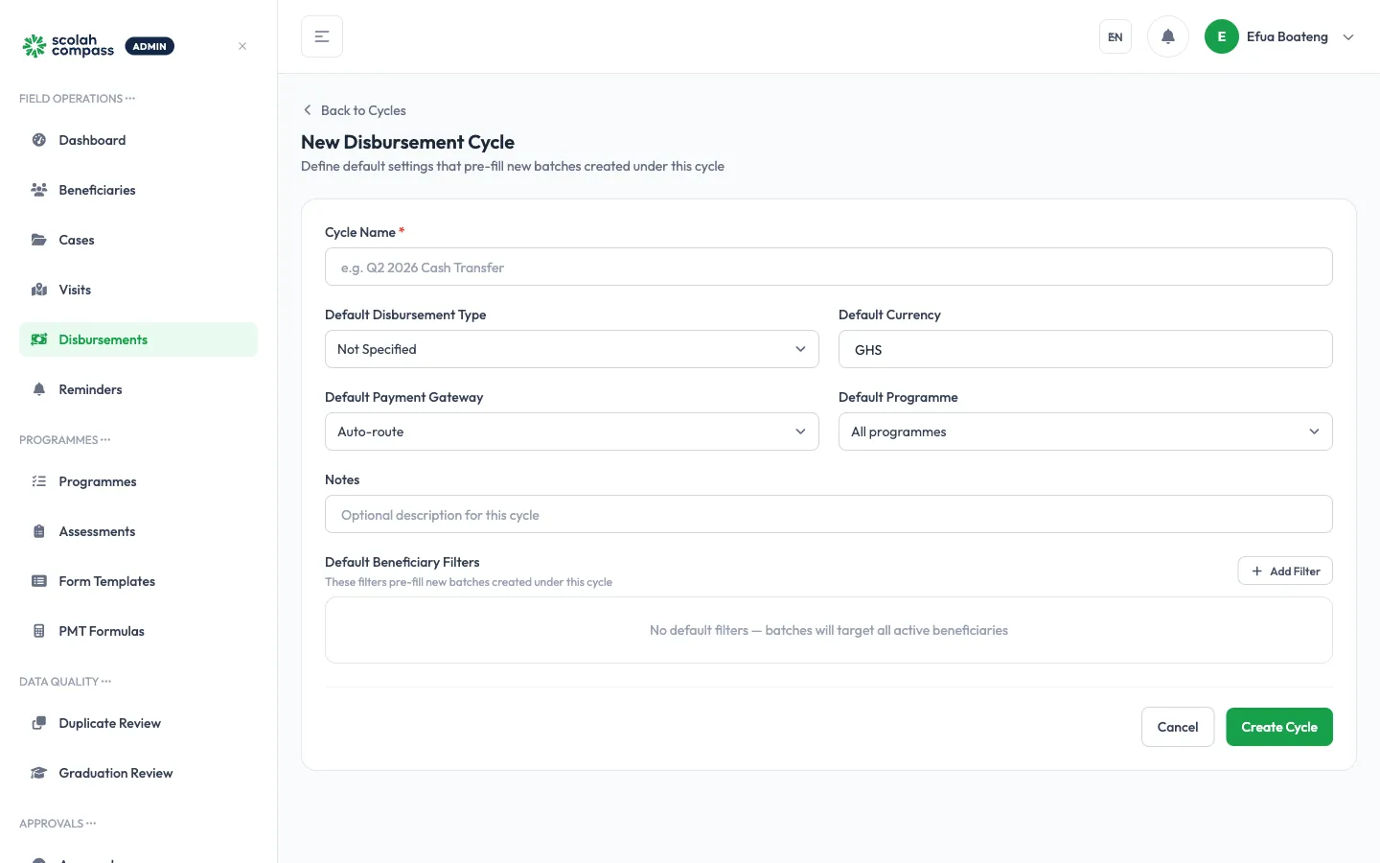Click the ADMIN badge

[149, 46]
